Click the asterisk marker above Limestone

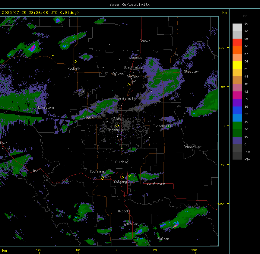click(46, 104)
